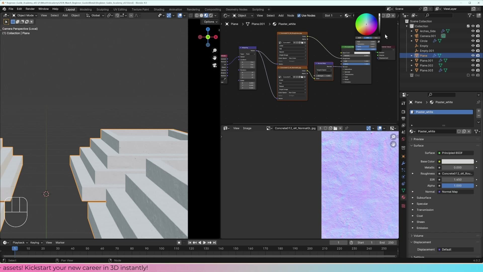Open the Object Mode dropdown
Viewport: 483px width, 272px height.
tap(25, 16)
